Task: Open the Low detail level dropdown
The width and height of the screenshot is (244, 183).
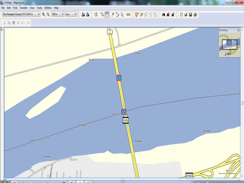Action: pyautogui.click(x=71, y=14)
